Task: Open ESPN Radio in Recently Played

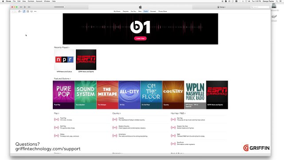Action: click(x=86, y=60)
